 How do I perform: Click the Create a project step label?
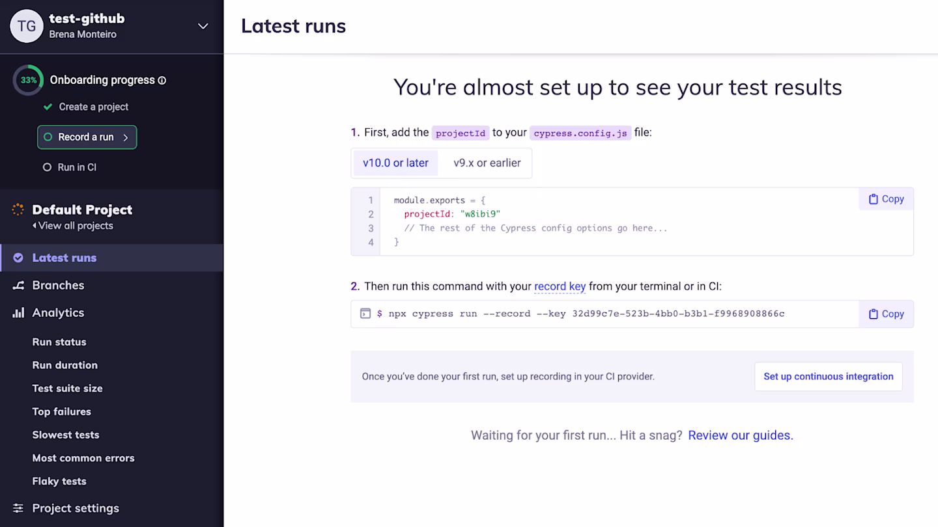(x=94, y=107)
